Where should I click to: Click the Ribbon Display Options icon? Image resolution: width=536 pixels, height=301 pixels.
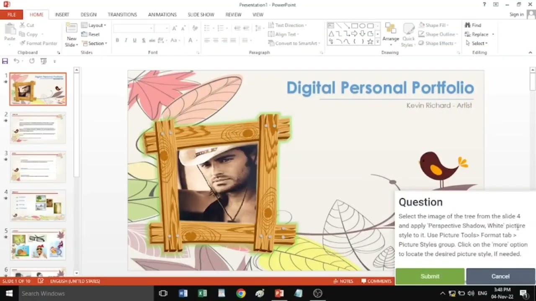496,4
